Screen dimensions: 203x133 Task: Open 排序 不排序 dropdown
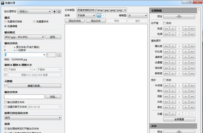[86, 16]
